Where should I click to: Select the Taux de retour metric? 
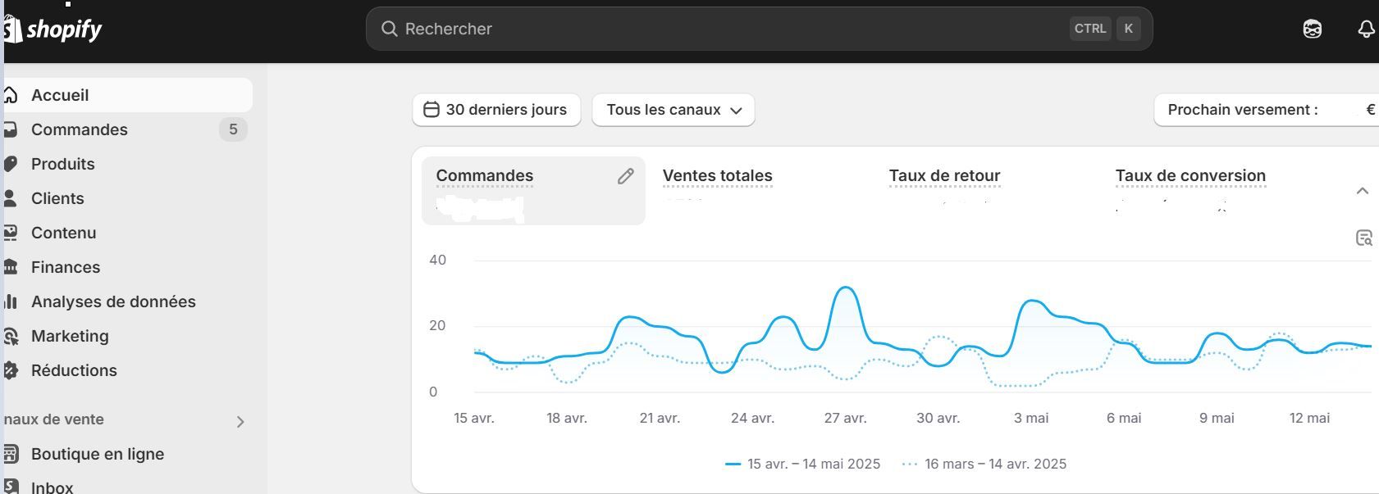click(944, 176)
